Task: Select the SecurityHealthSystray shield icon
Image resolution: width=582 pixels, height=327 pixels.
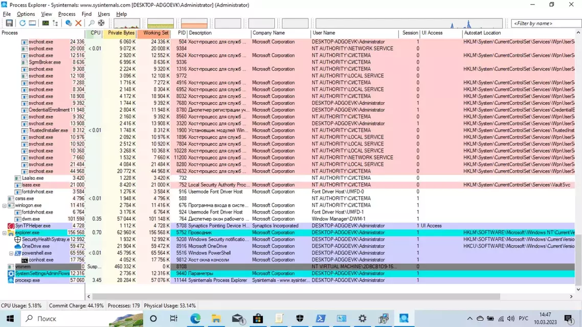Action: pos(17,240)
